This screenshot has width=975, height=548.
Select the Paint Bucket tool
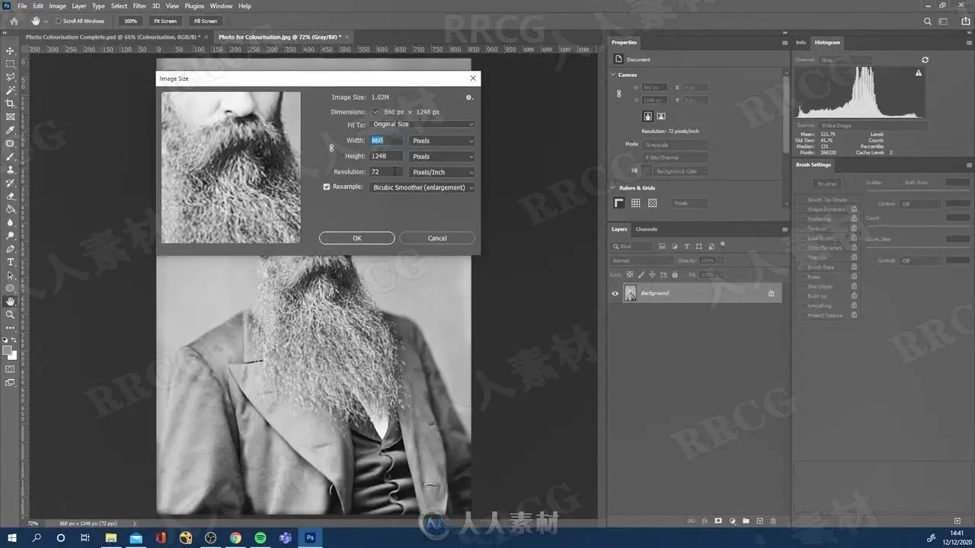coord(10,209)
